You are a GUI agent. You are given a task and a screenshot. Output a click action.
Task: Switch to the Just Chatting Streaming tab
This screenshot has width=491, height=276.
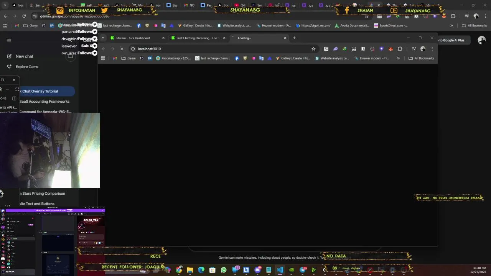tap(197, 38)
